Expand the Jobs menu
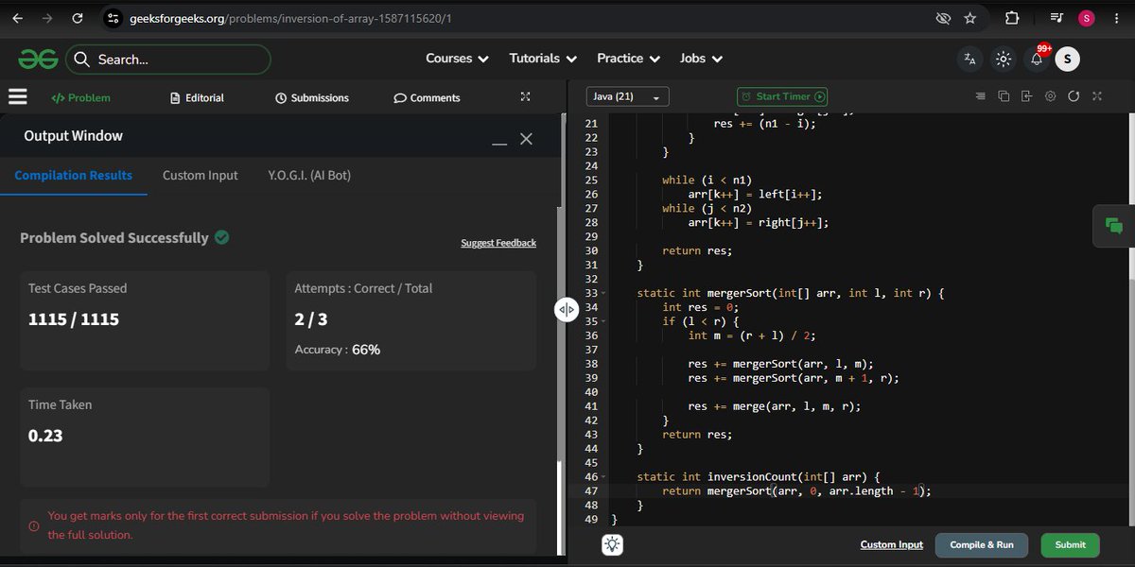 [701, 59]
